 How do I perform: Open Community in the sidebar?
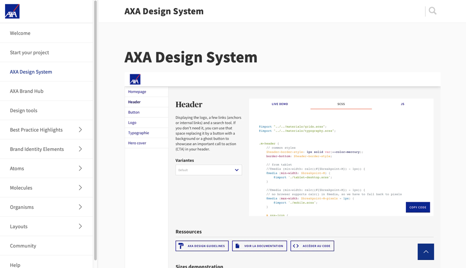click(46, 246)
